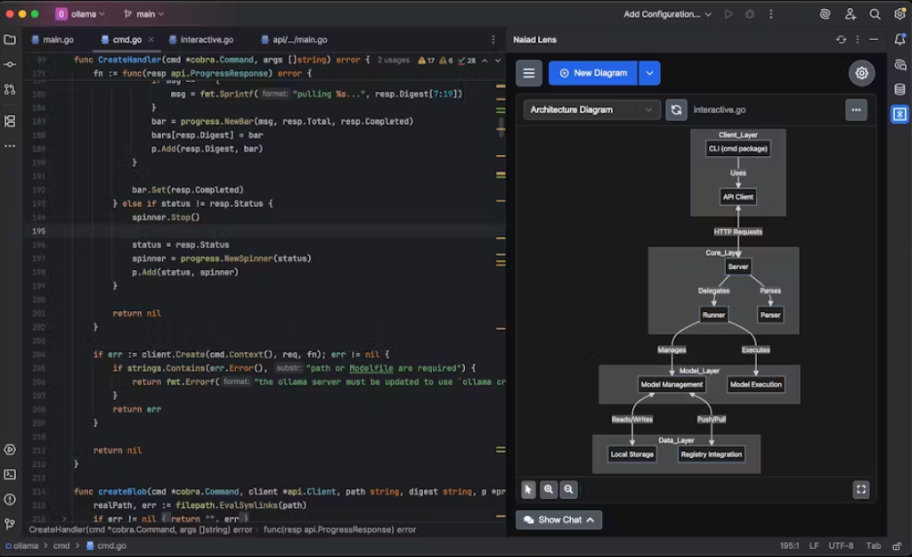The image size is (912, 557).
Task: Click the notifications bell icon
Action: 900,40
